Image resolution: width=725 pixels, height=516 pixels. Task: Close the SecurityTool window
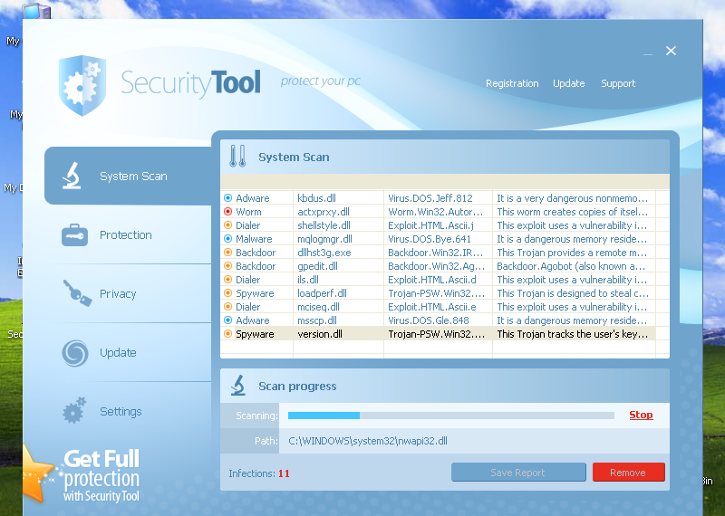point(671,51)
